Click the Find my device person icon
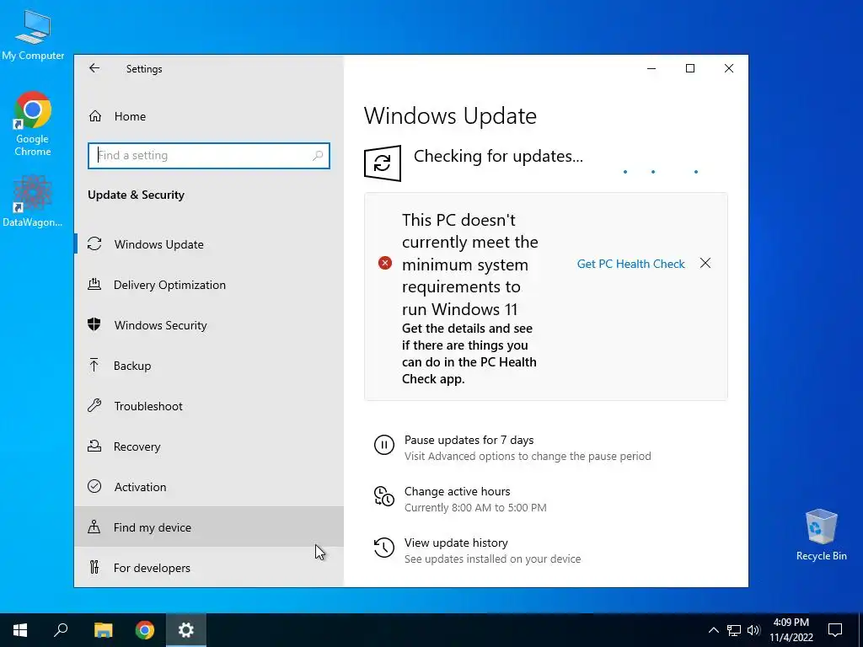This screenshot has width=863, height=647. pyautogui.click(x=94, y=527)
